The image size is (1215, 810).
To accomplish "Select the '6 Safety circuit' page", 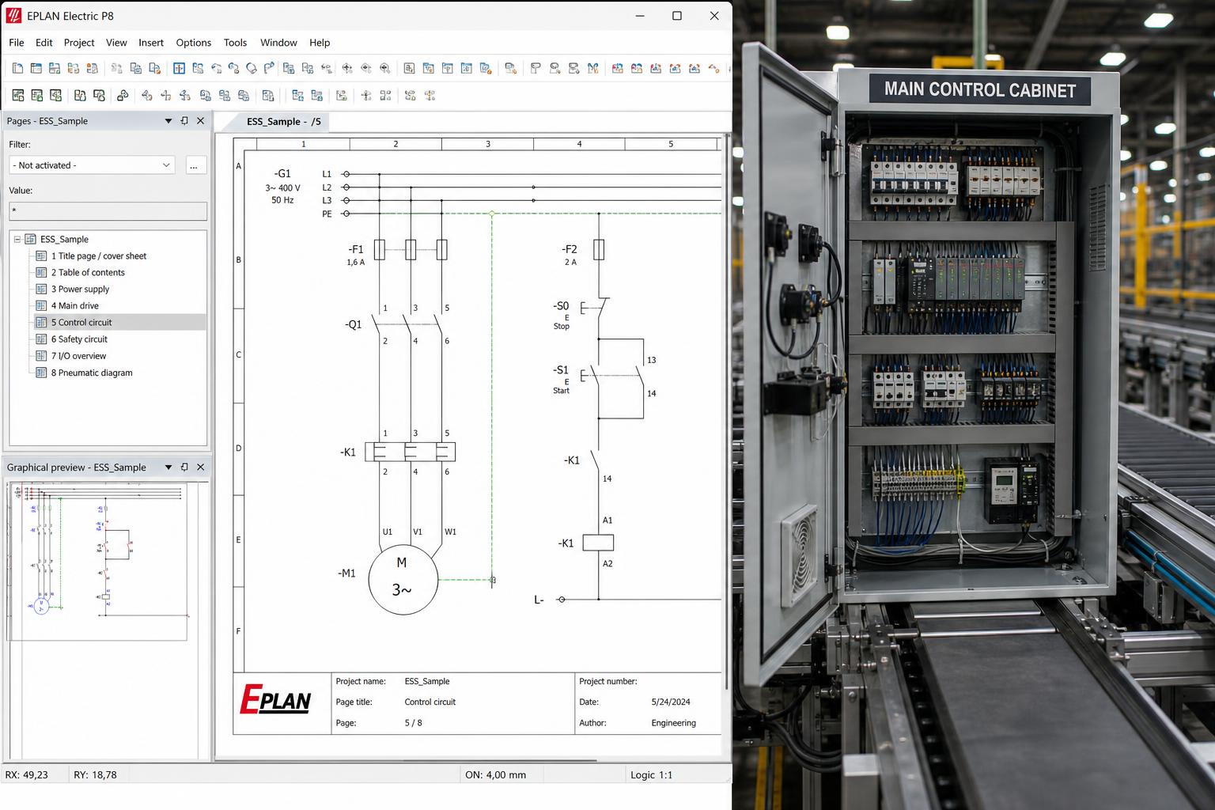I will (79, 339).
